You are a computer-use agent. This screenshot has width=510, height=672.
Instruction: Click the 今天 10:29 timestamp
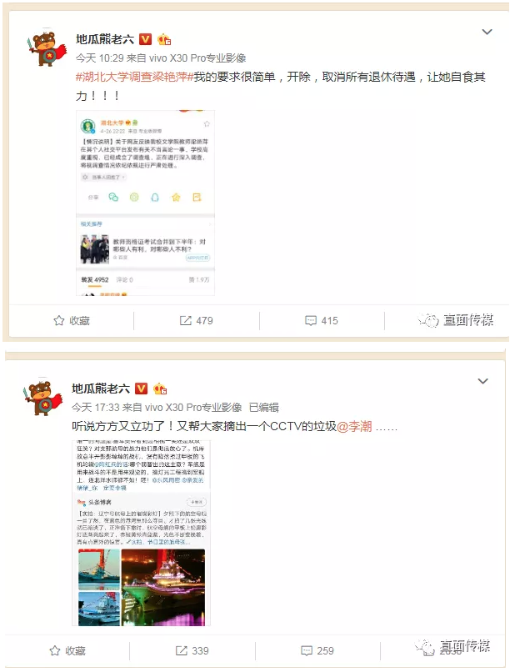click(x=99, y=58)
